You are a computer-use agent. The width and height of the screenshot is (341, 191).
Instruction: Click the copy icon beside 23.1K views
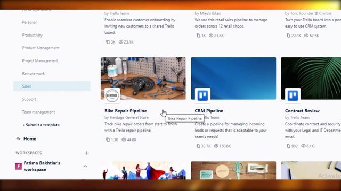108,42
